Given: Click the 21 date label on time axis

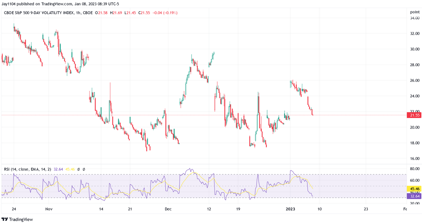Looking at the screenshot, I should 130,209.
